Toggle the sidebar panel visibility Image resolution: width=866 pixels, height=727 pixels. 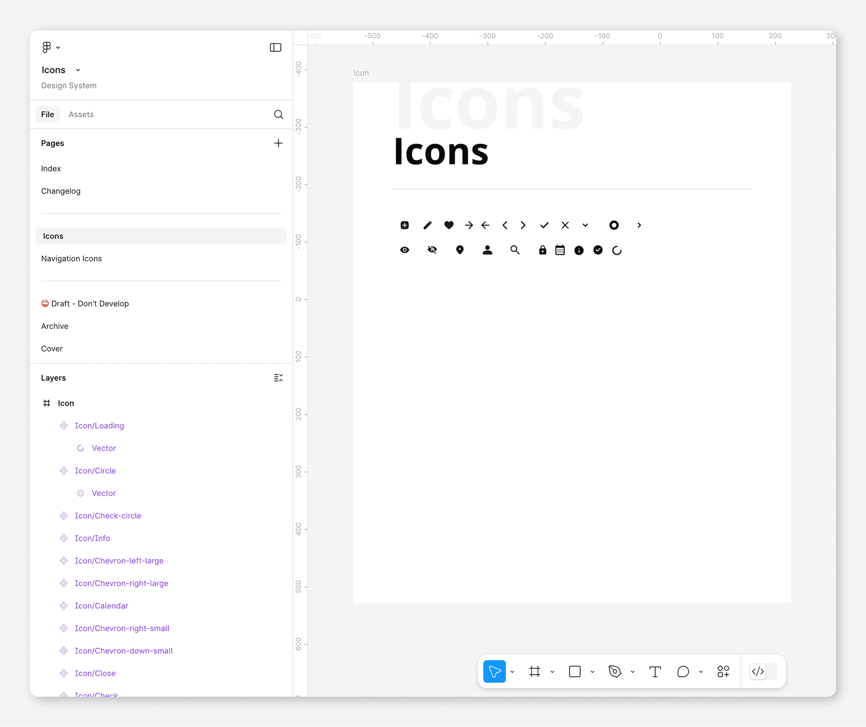275,47
